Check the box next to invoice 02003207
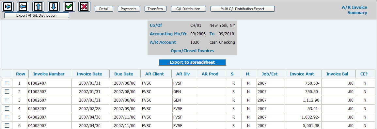The height and width of the screenshot is (129, 377). (x=7, y=108)
